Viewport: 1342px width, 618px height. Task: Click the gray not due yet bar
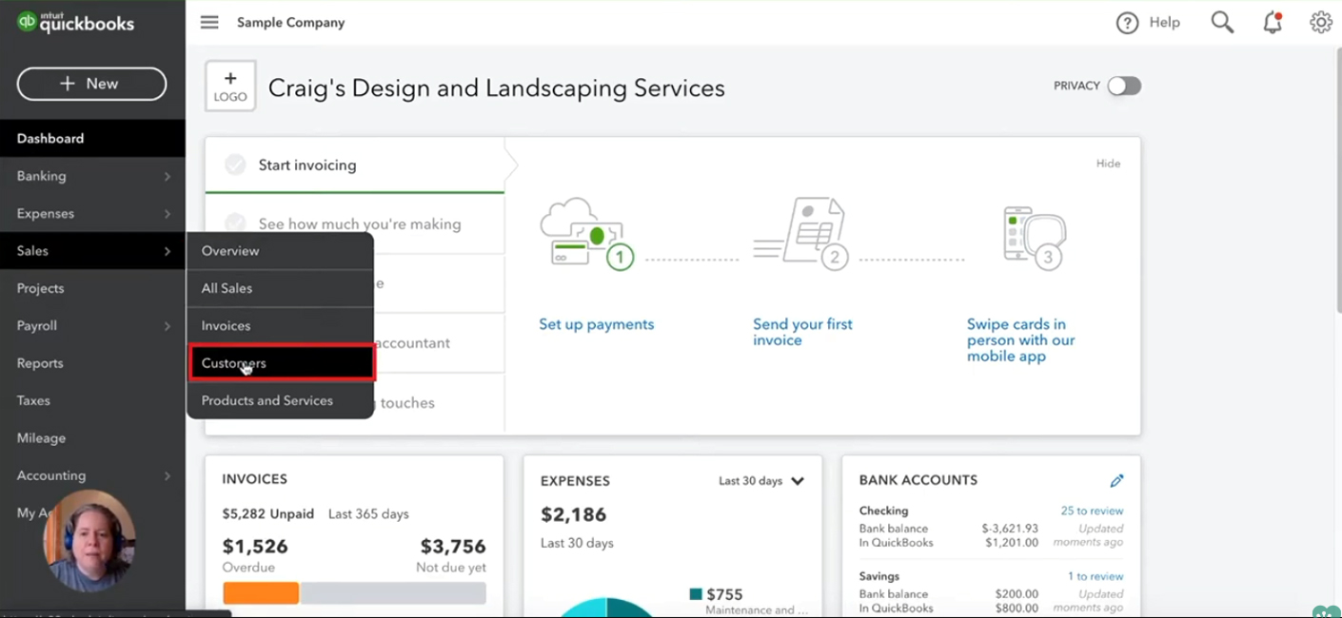(393, 593)
